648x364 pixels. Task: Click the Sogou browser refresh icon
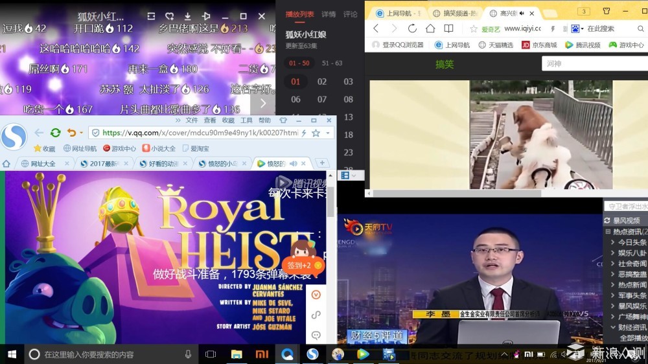pos(55,133)
